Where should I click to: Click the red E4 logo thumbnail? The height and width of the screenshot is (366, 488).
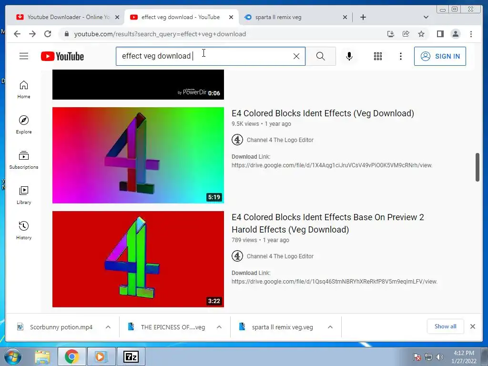pos(138,259)
